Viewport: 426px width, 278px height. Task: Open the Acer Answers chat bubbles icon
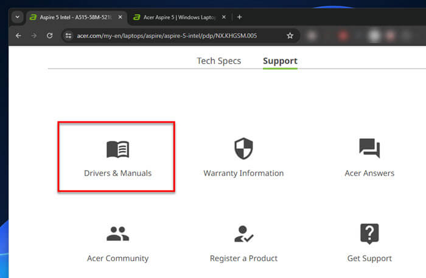click(369, 148)
